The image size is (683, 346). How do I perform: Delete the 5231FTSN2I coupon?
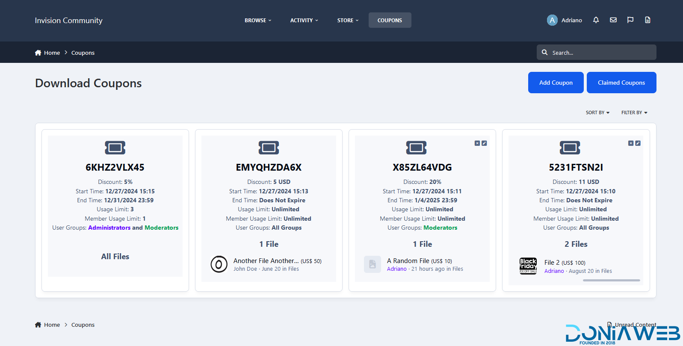point(630,143)
